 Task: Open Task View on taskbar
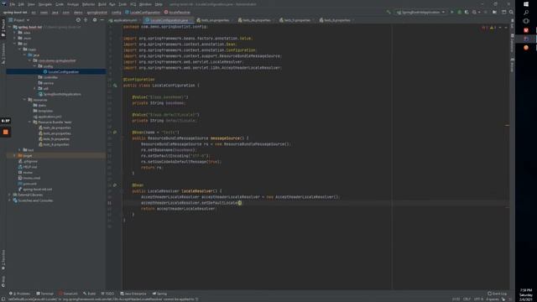click(526, 21)
